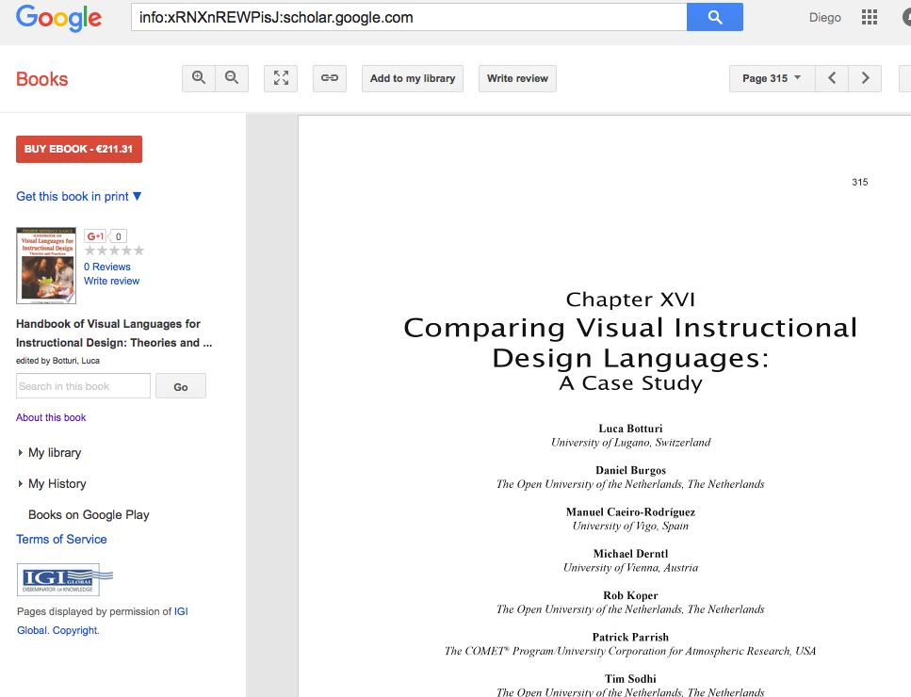Click the link (chain) icon

[x=330, y=78]
